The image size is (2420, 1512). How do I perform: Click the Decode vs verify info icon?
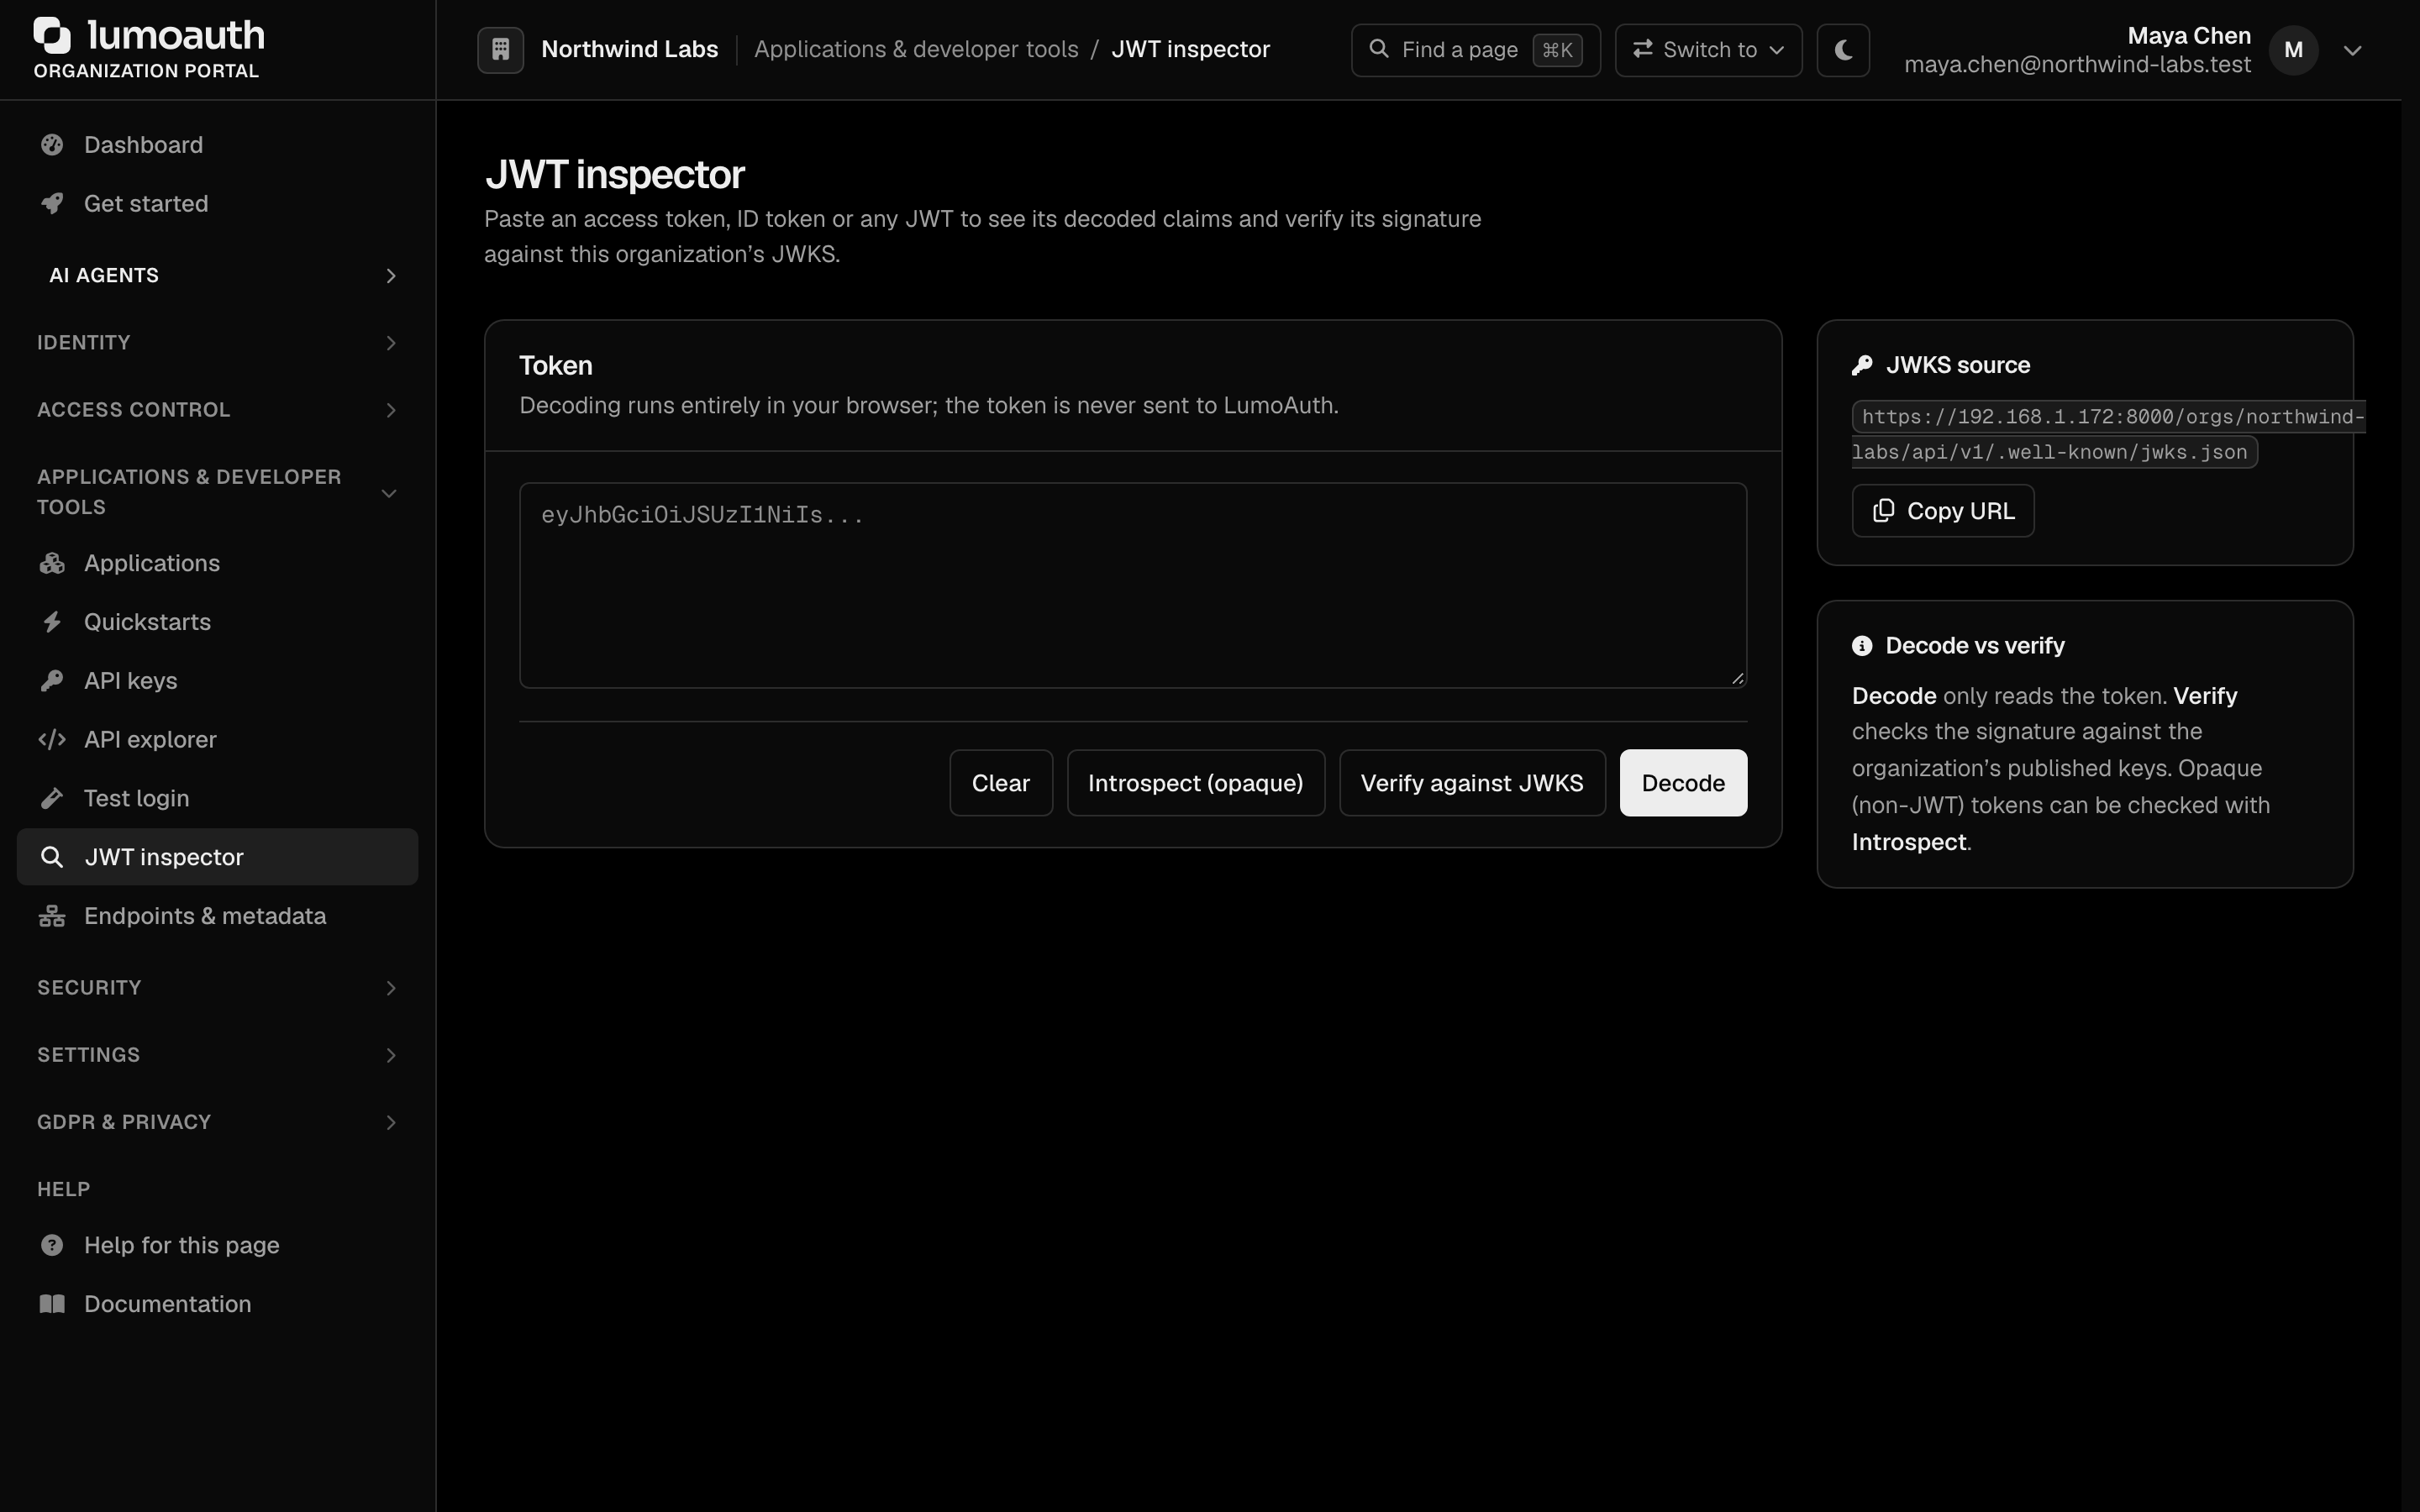pyautogui.click(x=1862, y=646)
